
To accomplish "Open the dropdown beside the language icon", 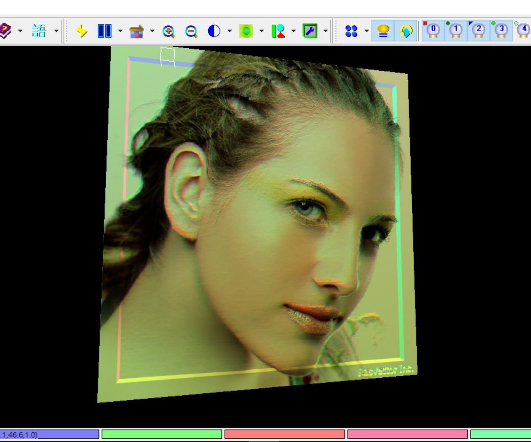I will tap(55, 31).
